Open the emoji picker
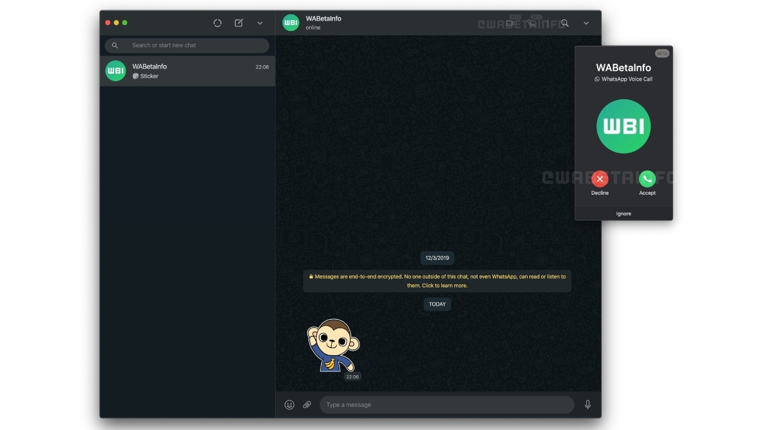 (290, 405)
